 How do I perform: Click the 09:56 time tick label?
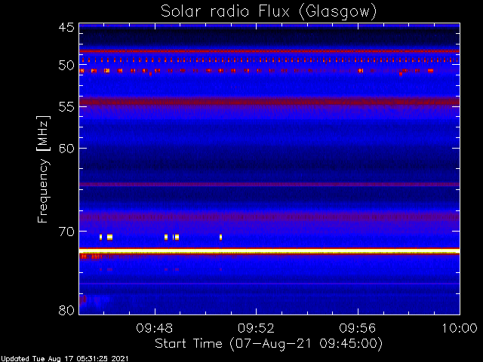[x=358, y=328]
